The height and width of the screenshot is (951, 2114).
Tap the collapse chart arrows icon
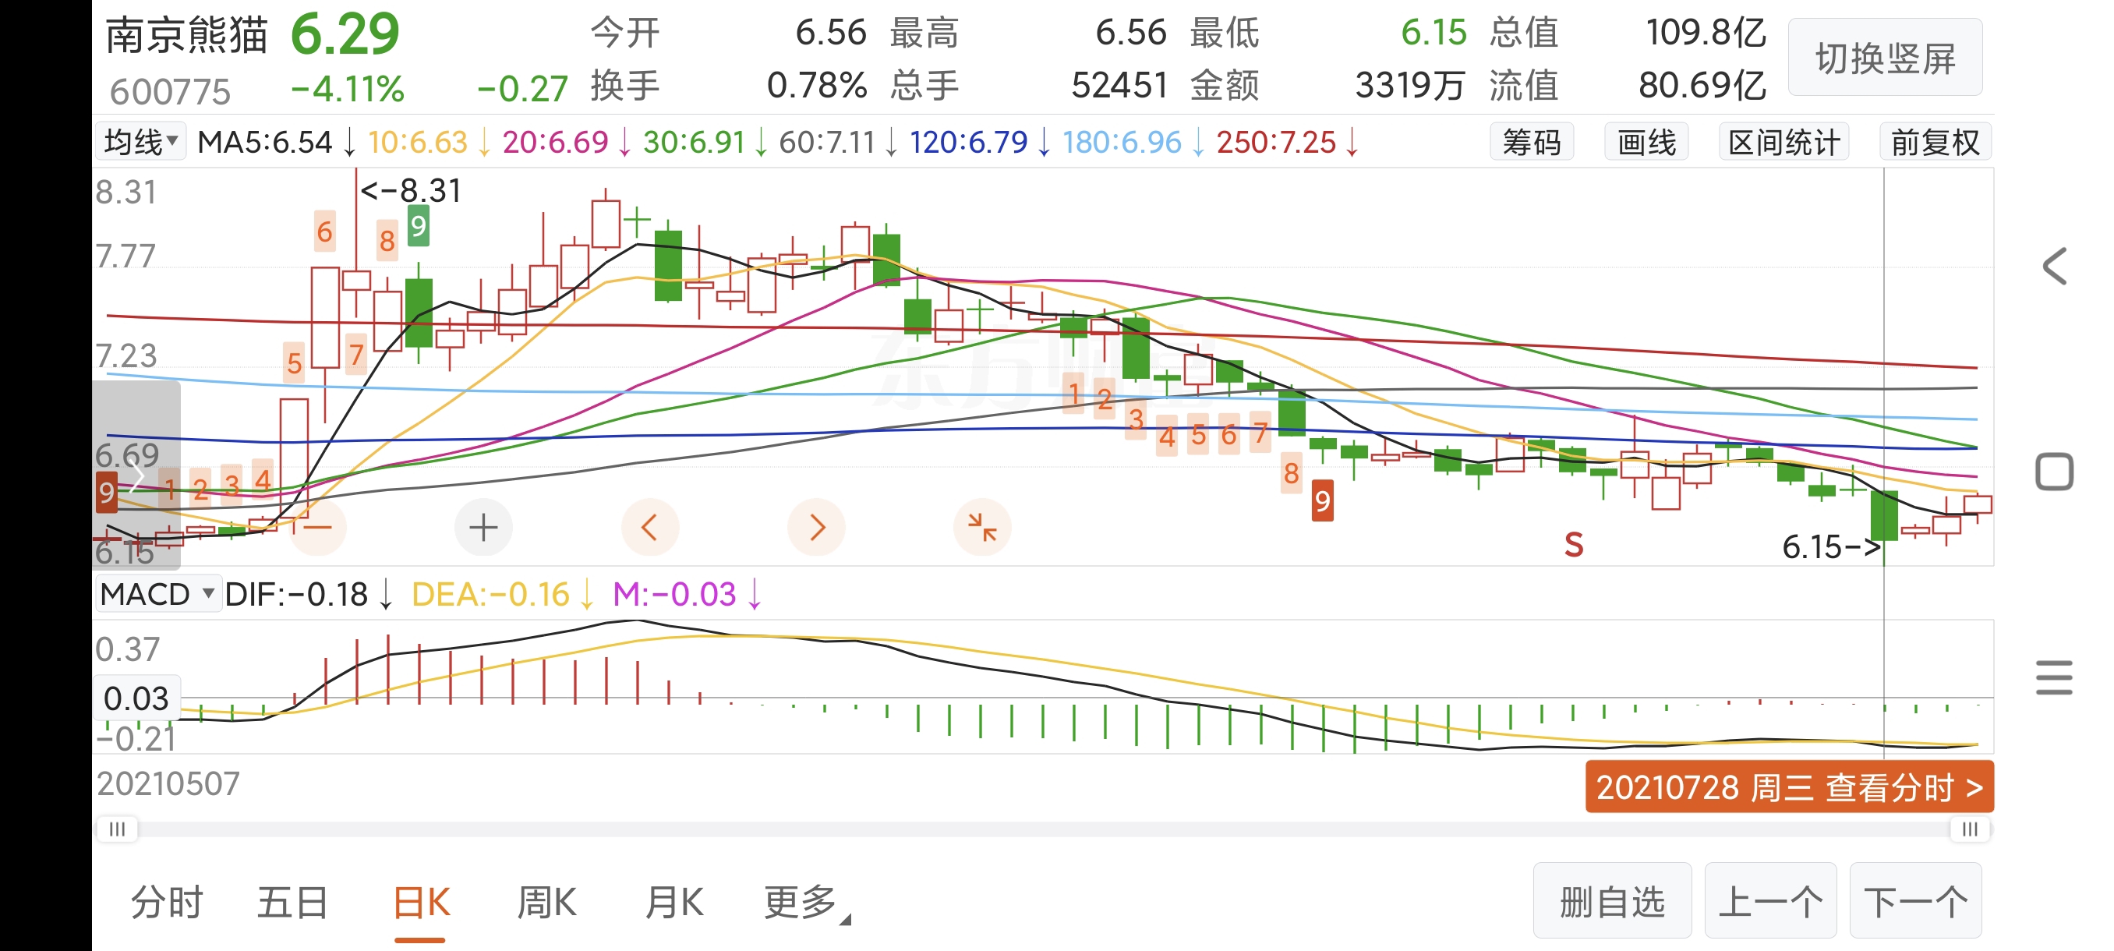(x=981, y=528)
